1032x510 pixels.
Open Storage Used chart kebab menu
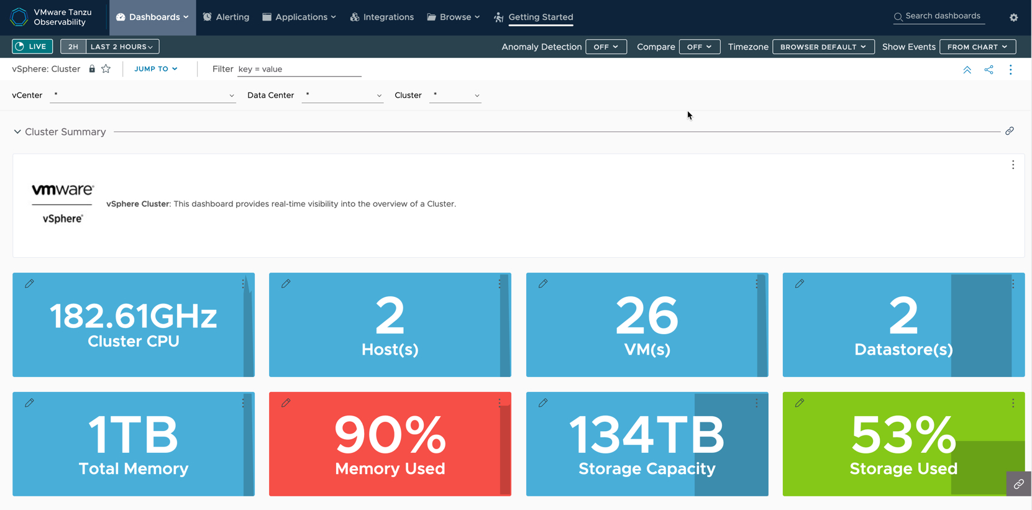click(1013, 403)
